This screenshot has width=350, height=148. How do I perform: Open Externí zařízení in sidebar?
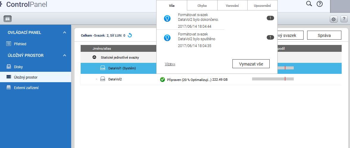(x=26, y=88)
